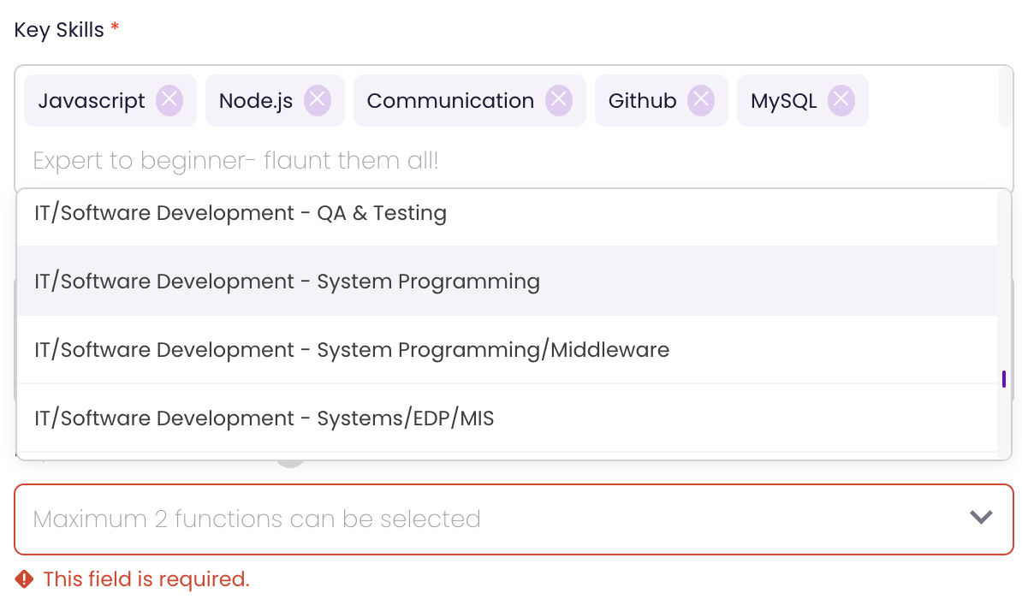1022x611 pixels.
Task: Select the QA & Testing option
Action: pyautogui.click(x=241, y=213)
